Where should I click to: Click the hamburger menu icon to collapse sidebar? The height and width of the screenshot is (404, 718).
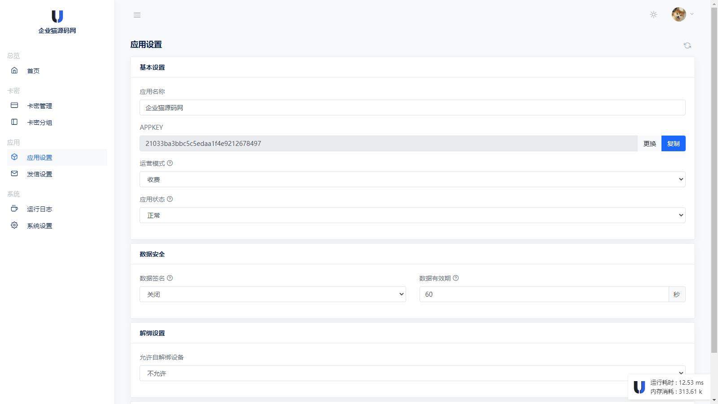point(137,15)
